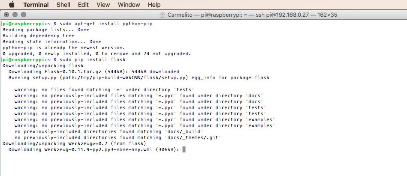Open the Edit menu

(x=83, y=5)
